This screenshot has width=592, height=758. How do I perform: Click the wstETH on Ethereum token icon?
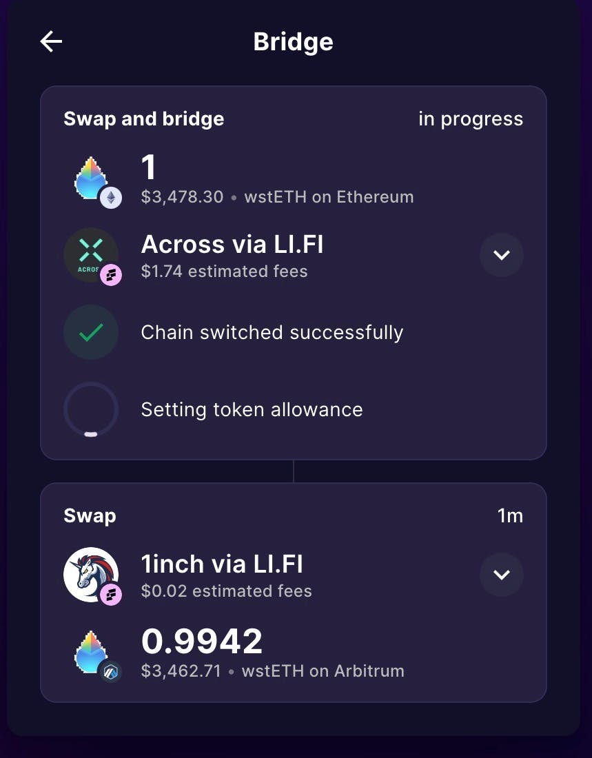click(x=90, y=178)
